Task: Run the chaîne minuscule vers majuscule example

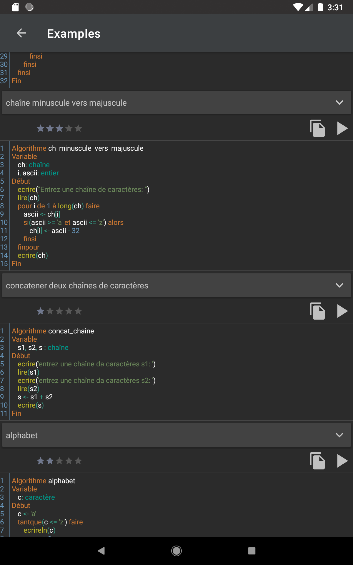Action: pos(342,128)
